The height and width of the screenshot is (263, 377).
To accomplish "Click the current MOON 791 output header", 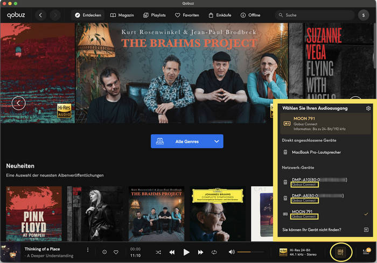I will 326,124.
